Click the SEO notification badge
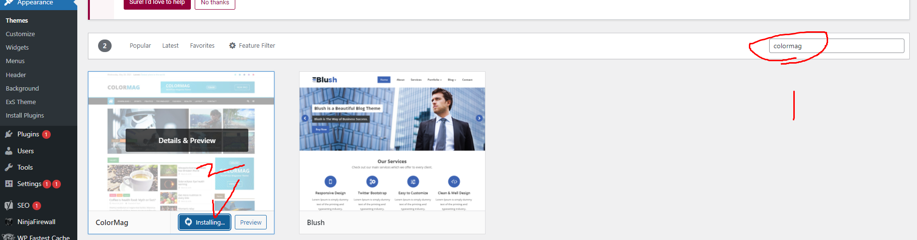 (x=36, y=206)
